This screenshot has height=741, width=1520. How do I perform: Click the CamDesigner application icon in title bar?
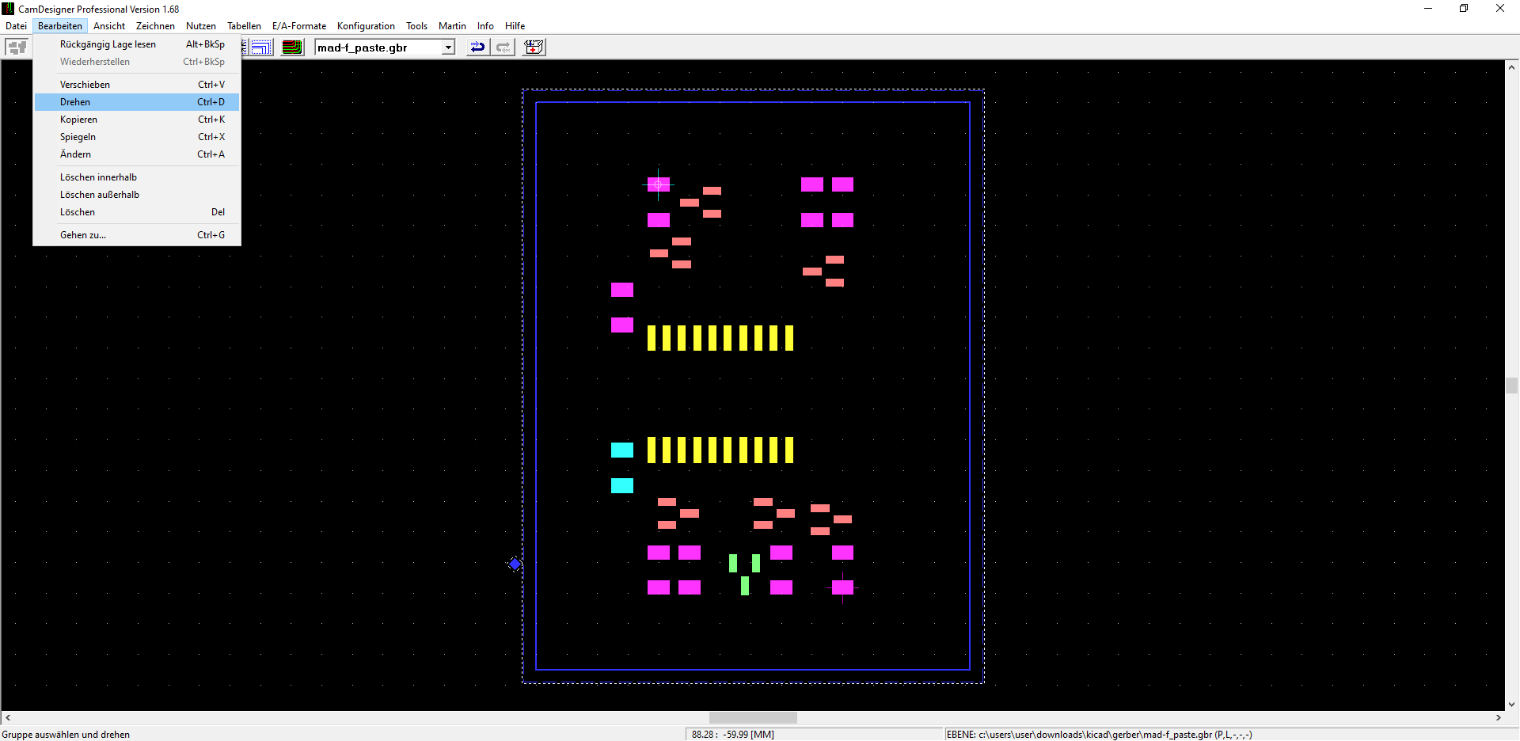[x=8, y=9]
